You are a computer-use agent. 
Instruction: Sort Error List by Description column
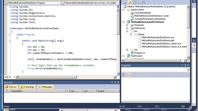pyautogui.click(x=38, y=91)
